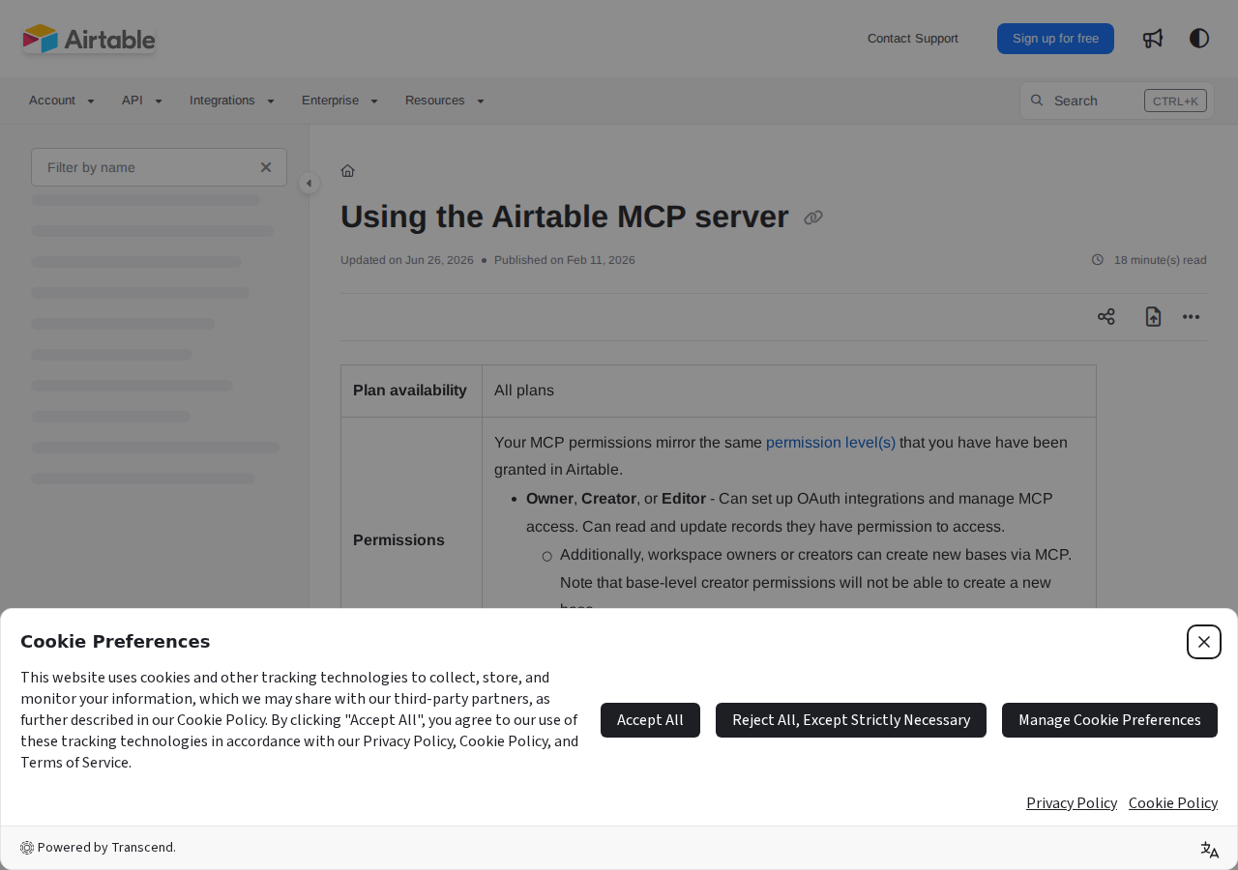Open the Cookie Policy link
Image resolution: width=1238 pixels, height=870 pixels.
tap(1173, 802)
